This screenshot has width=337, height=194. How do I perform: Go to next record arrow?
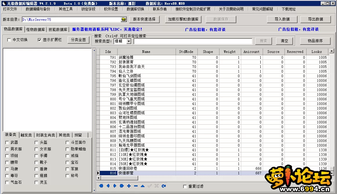115,186
